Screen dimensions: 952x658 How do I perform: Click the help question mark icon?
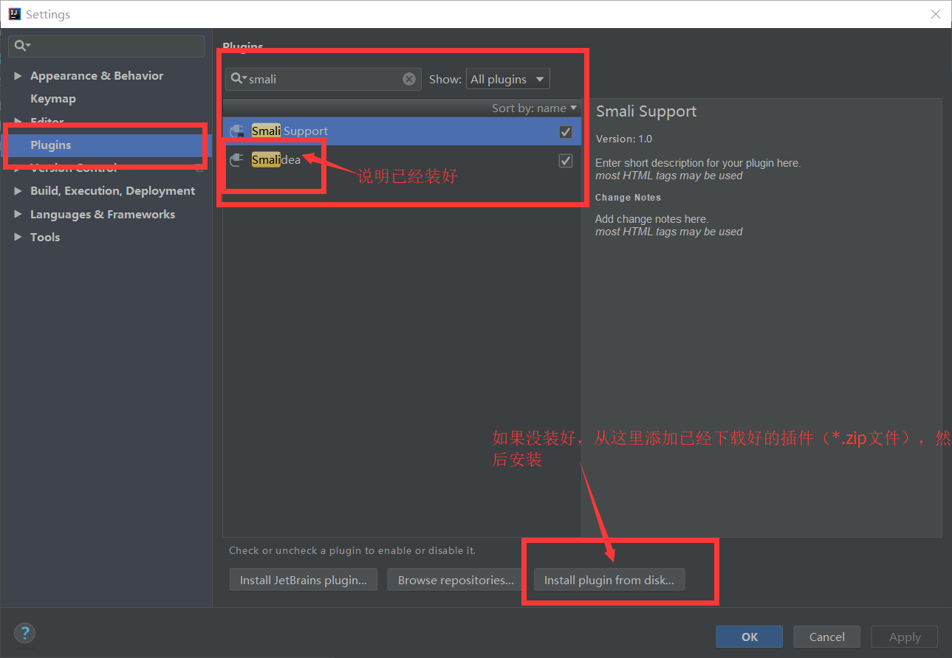tap(24, 633)
